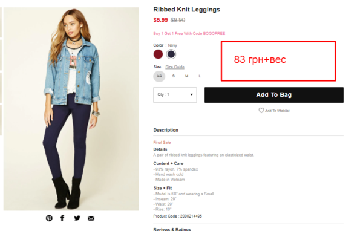This screenshot has width=363, height=231.
Task: Select the burgundy color swatch
Action: tap(158, 54)
